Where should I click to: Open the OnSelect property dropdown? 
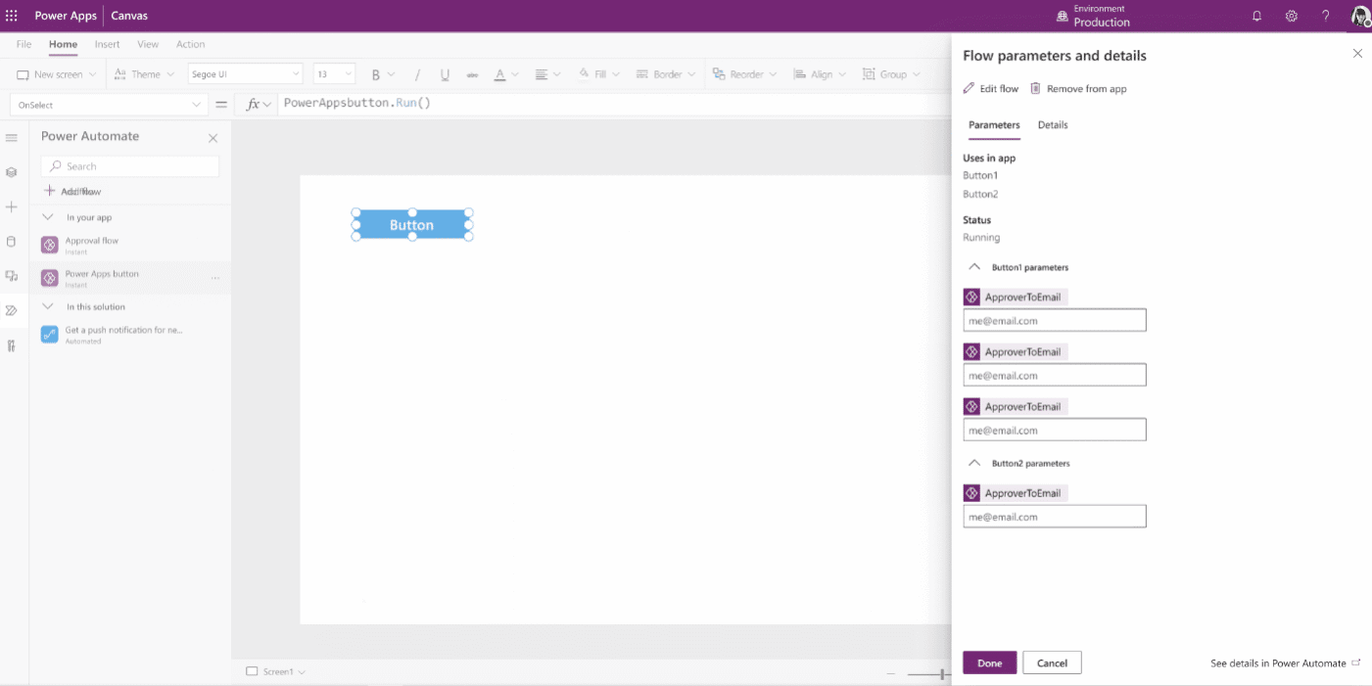click(x=109, y=105)
